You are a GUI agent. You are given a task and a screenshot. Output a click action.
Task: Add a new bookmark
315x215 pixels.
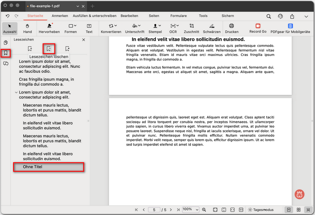[30, 48]
